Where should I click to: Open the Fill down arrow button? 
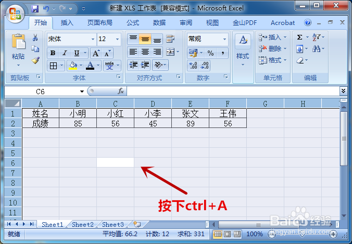click(x=300, y=49)
